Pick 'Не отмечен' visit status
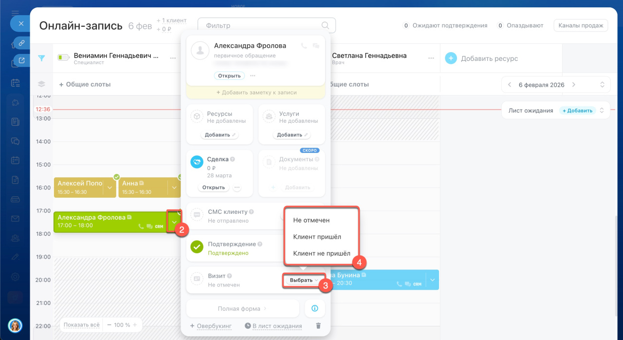Viewport: 623px width, 340px height. tap(311, 220)
